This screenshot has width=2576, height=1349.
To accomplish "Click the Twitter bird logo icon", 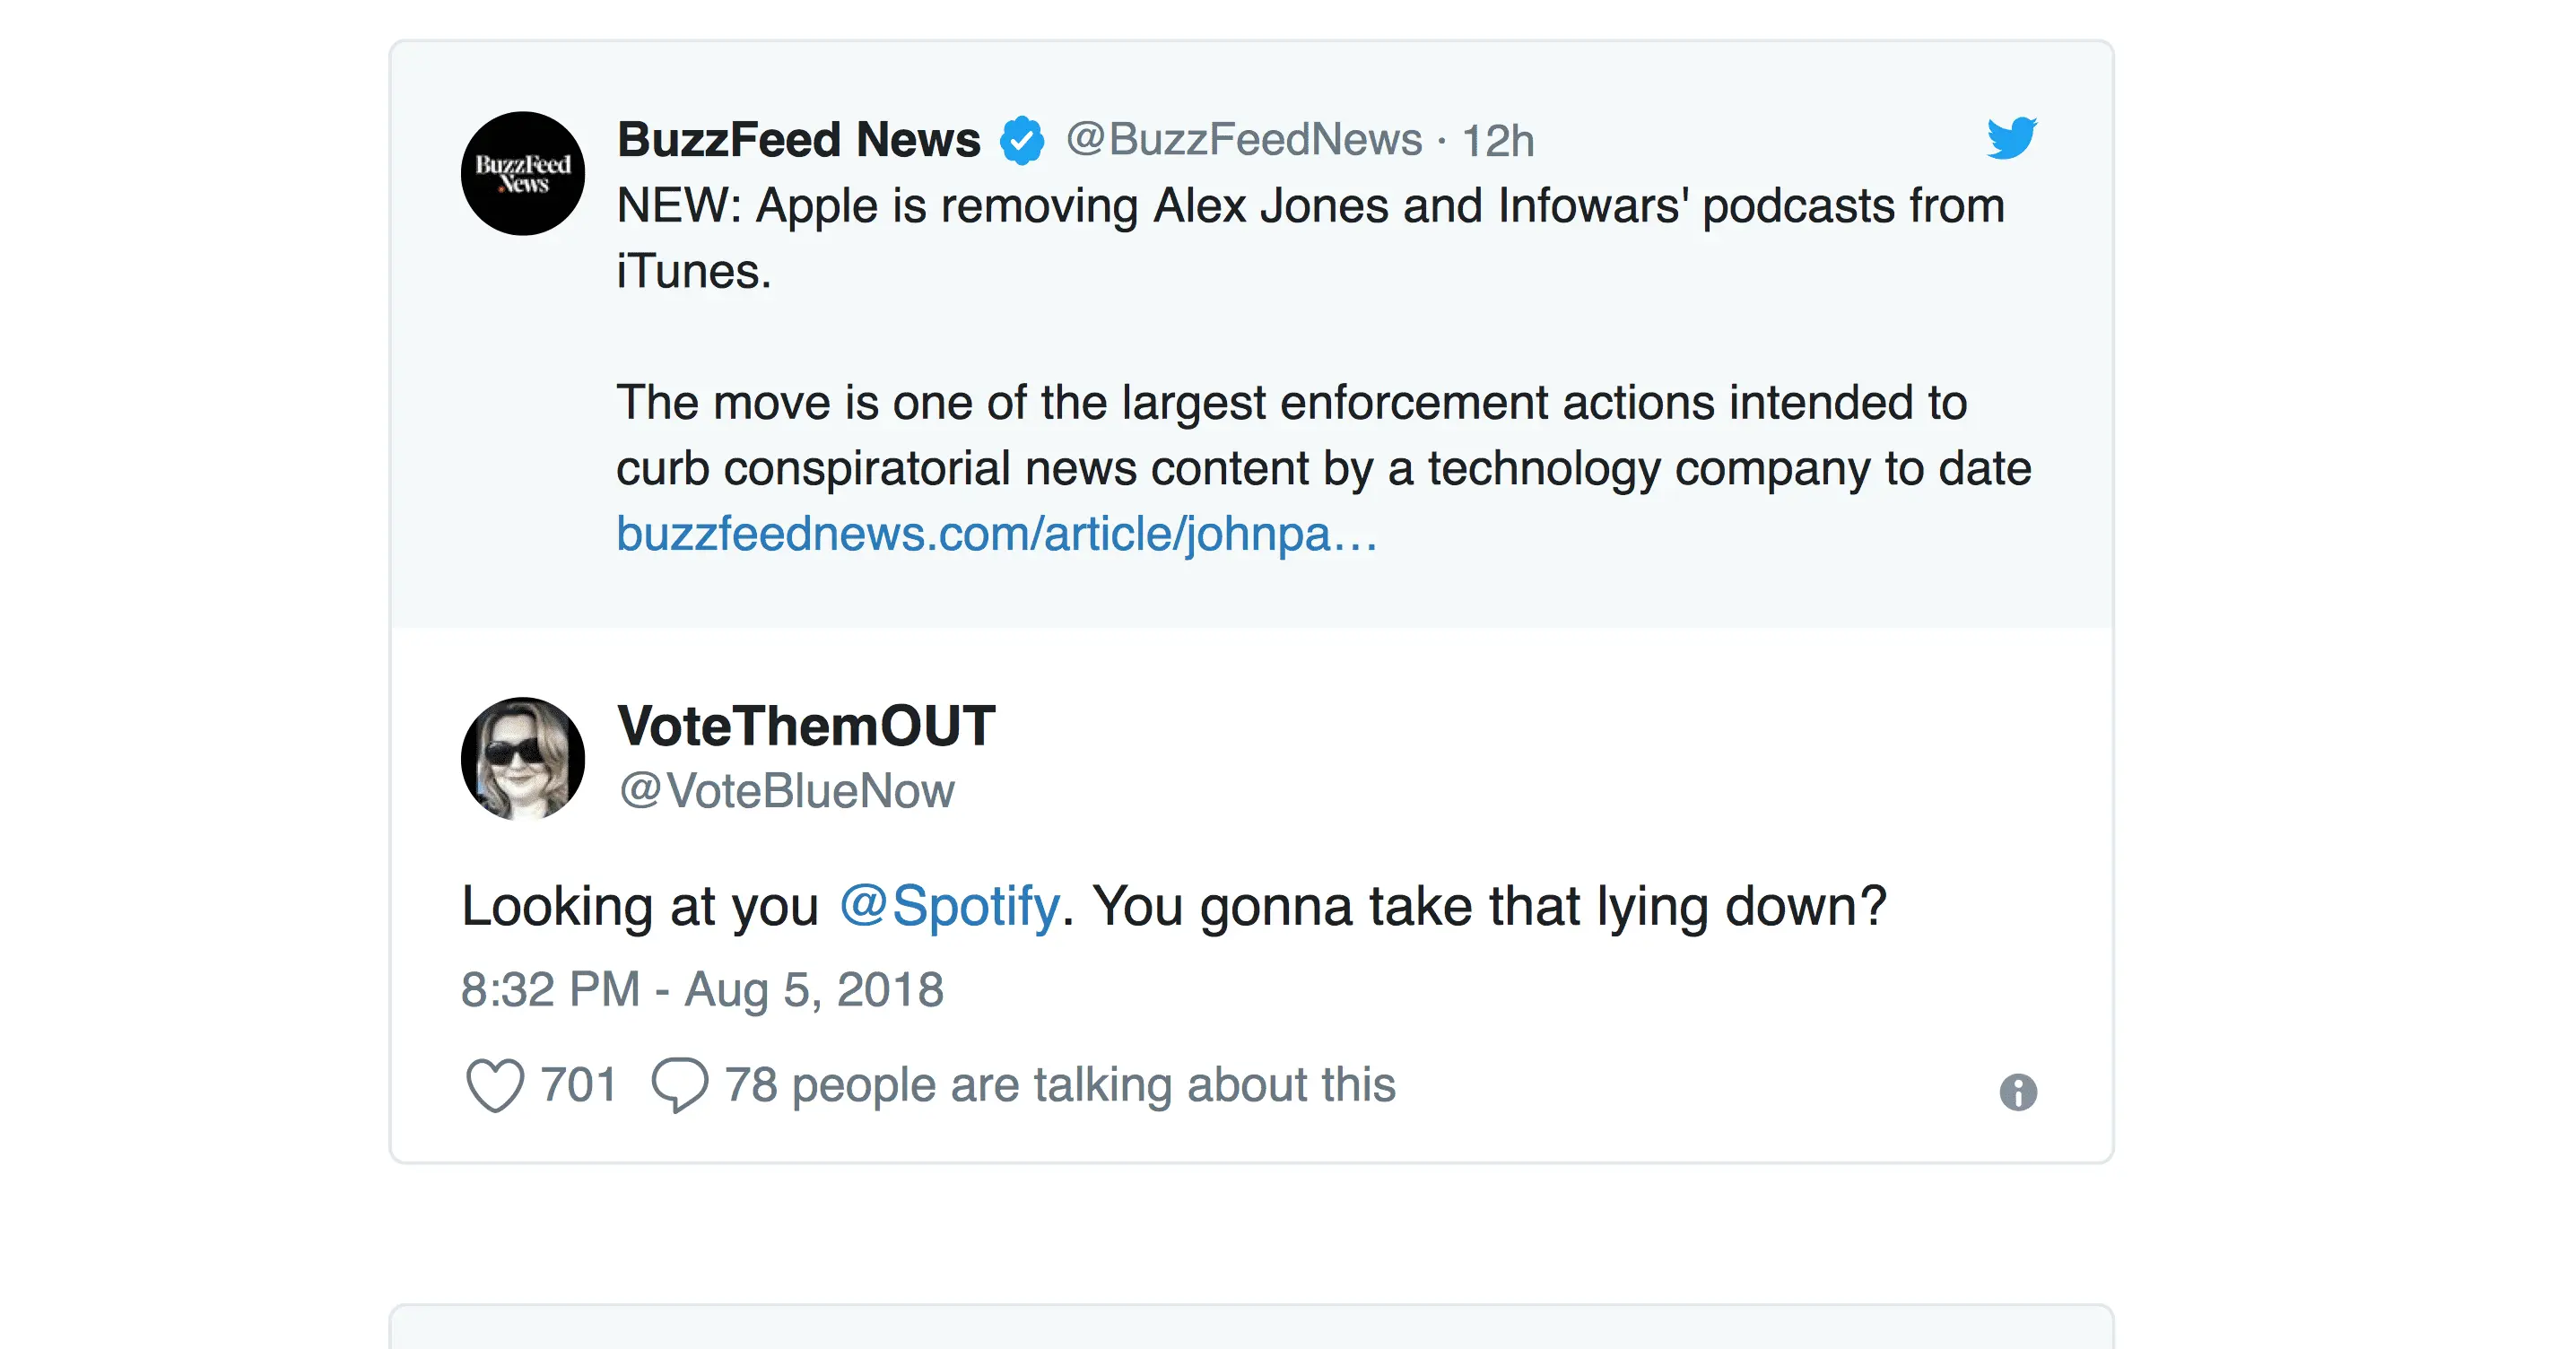I will click(x=2011, y=138).
